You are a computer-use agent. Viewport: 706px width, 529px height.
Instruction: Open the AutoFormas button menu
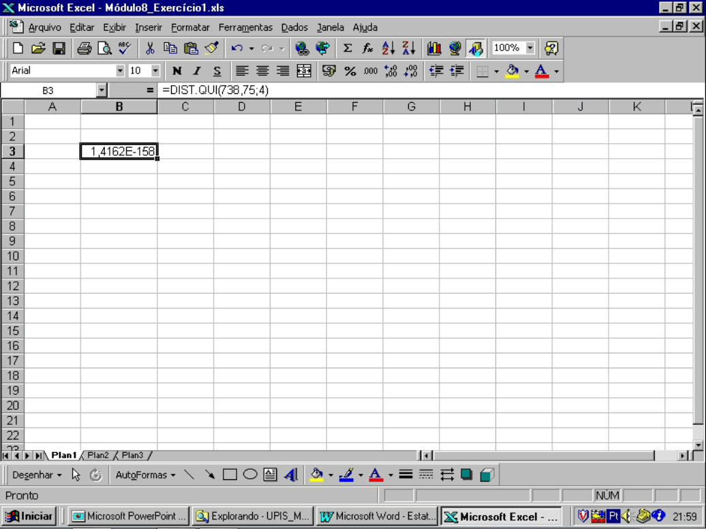click(145, 475)
